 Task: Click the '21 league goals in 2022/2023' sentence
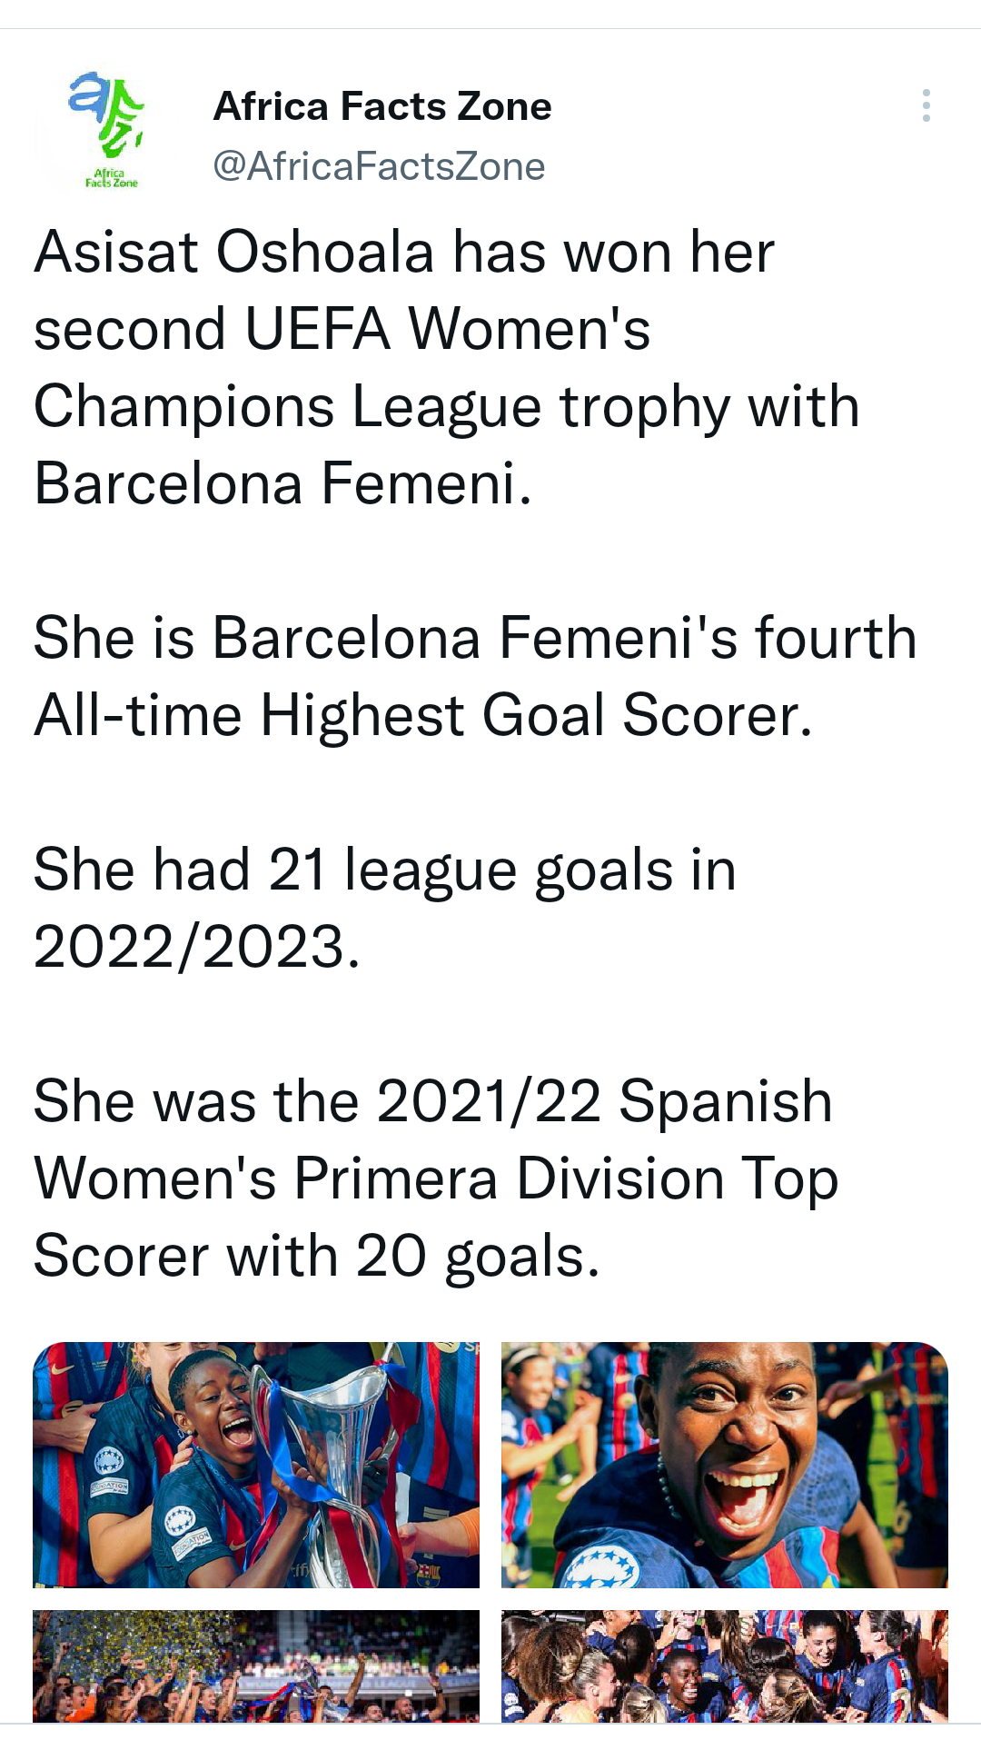383,908
